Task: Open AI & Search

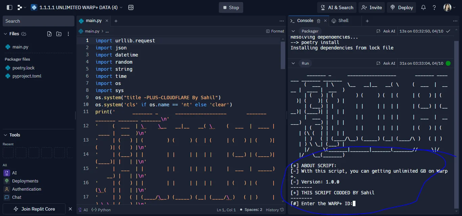Action: tap(336, 7)
